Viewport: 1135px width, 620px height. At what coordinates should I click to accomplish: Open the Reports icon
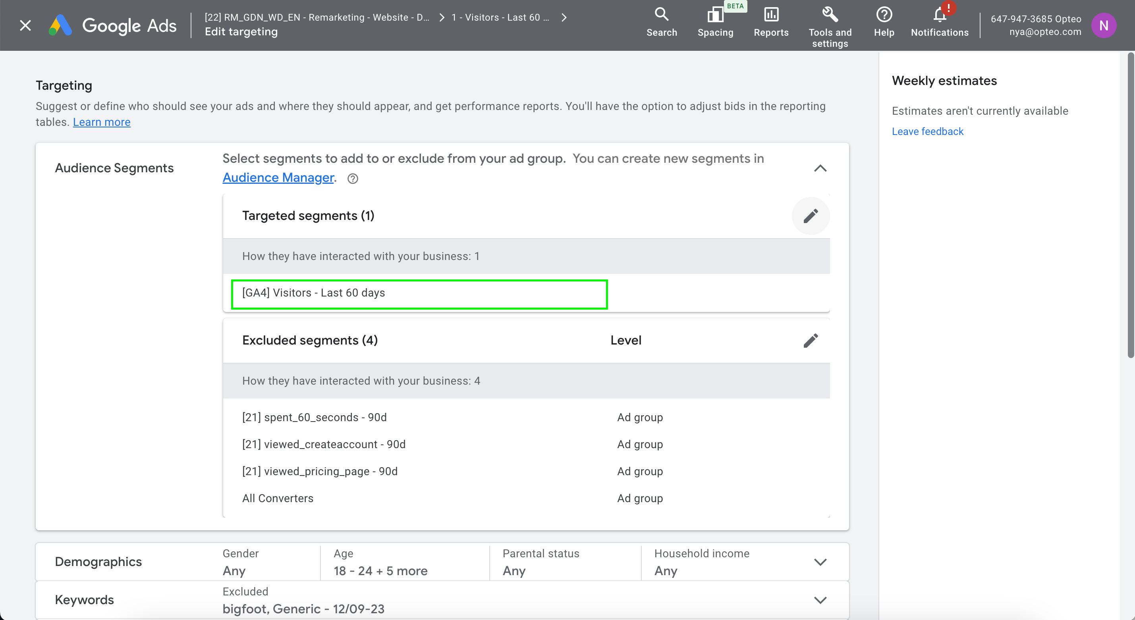(770, 15)
